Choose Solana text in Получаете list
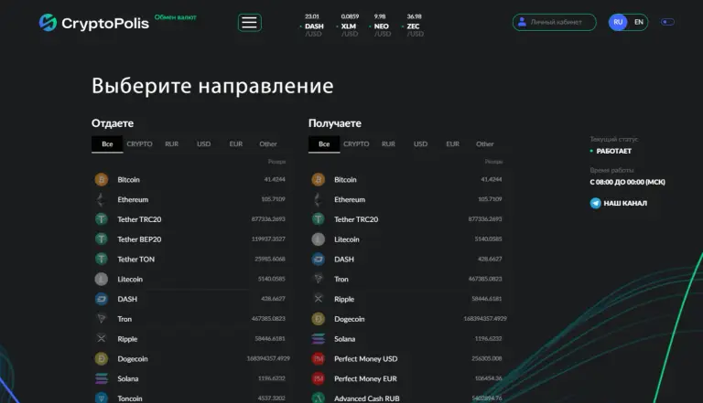 click(345, 339)
